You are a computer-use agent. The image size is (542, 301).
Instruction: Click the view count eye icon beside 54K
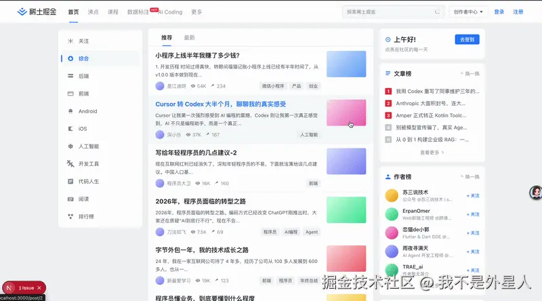pyautogui.click(x=193, y=86)
